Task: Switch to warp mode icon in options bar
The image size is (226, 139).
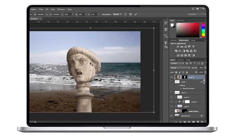Action: [125, 14]
